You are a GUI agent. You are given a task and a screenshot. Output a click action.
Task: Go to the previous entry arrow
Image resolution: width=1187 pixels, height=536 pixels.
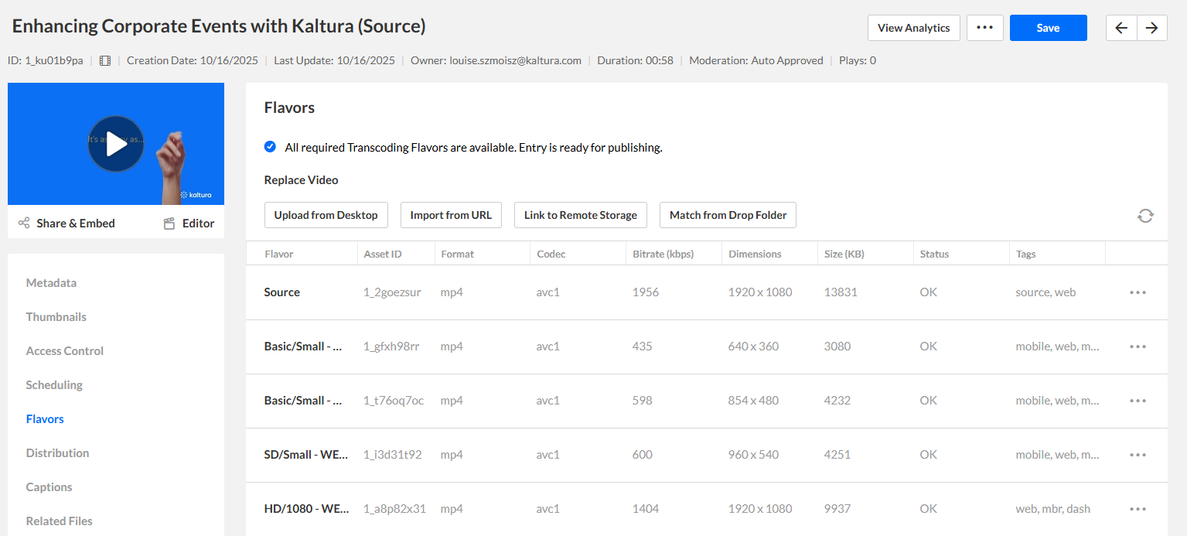1121,28
